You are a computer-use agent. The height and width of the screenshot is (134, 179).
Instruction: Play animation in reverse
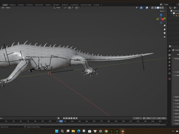pyautogui.click(x=69, y=118)
